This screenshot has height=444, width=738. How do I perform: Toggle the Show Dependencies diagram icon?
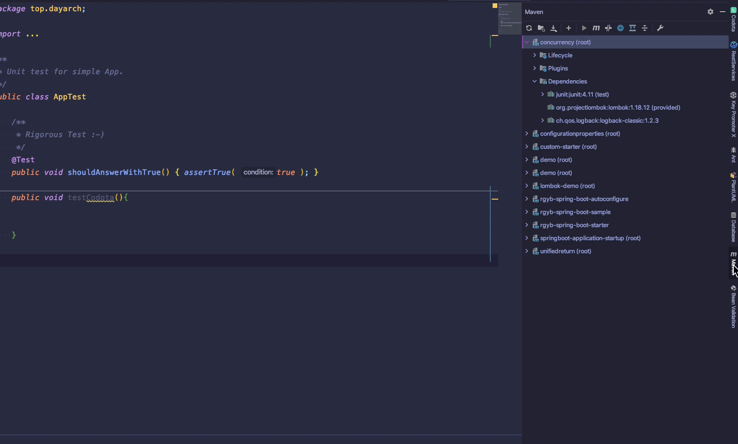tap(633, 28)
